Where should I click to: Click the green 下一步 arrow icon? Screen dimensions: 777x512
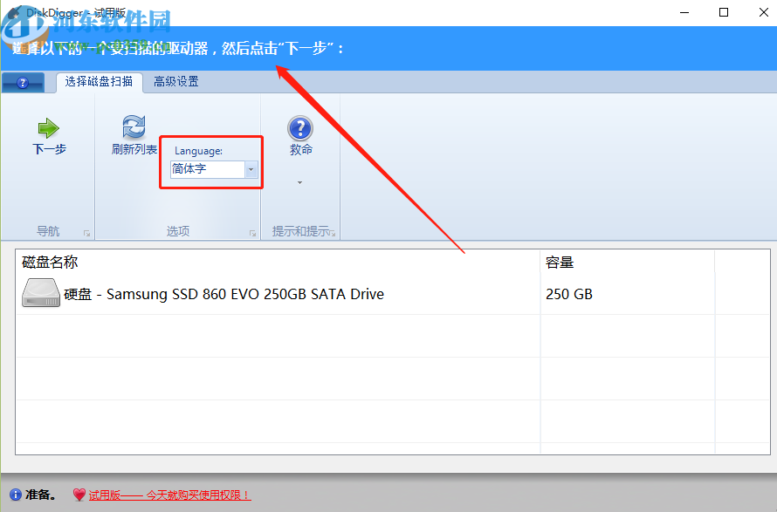point(49,128)
